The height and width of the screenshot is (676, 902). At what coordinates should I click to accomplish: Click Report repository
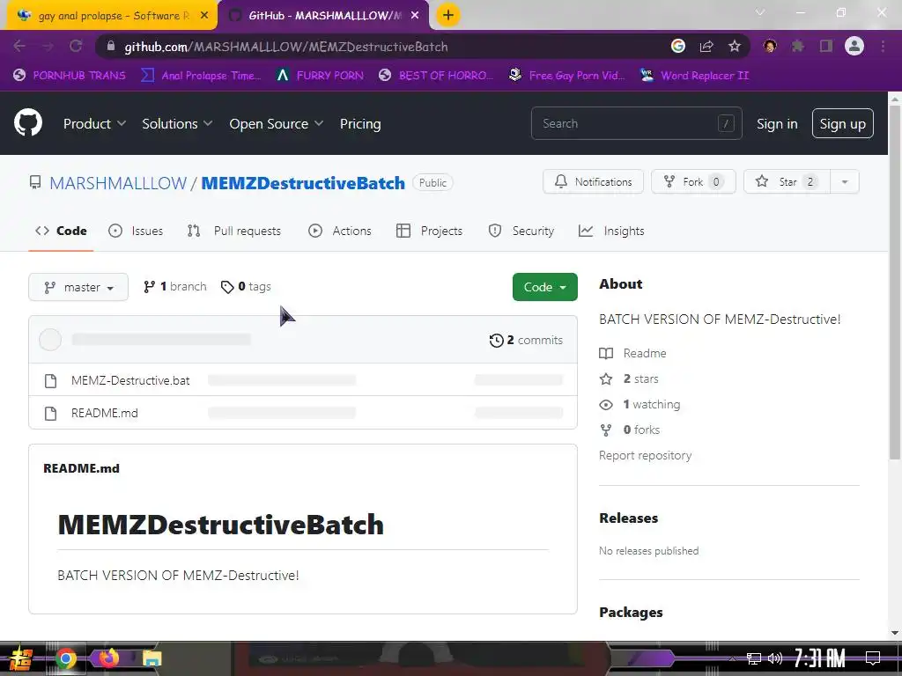646,455
